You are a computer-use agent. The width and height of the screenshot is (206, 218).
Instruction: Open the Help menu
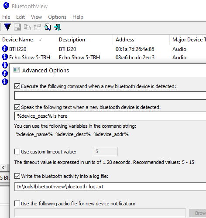78,17
